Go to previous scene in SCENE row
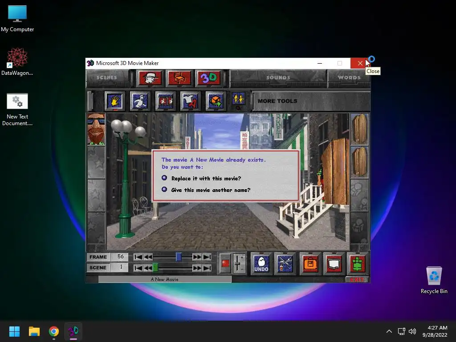This screenshot has width=456, height=342. [148, 268]
